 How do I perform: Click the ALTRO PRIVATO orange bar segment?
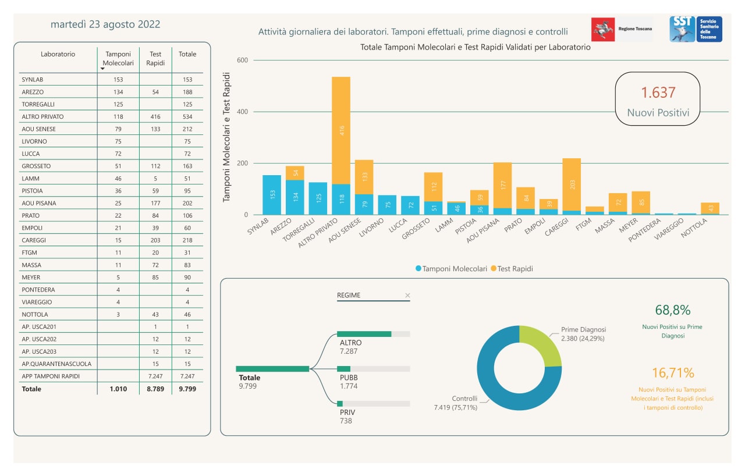click(341, 130)
